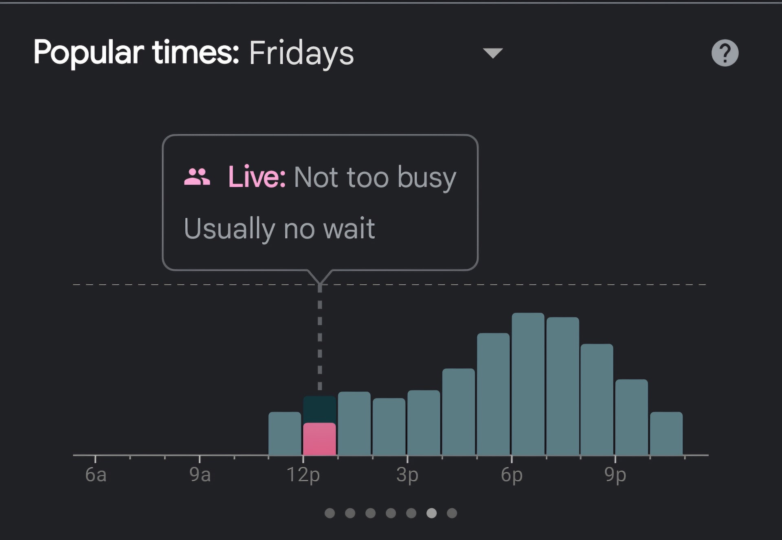Select the tallest bar at 6p

click(528, 384)
